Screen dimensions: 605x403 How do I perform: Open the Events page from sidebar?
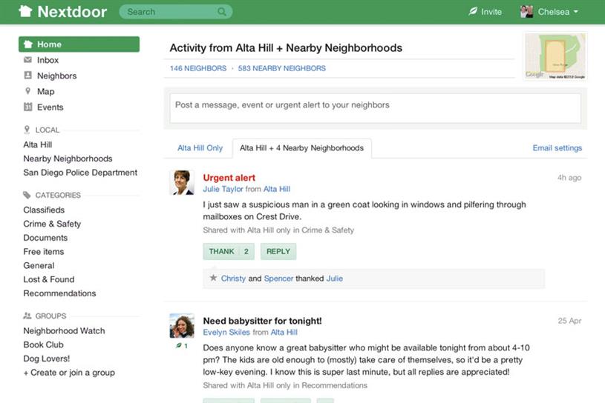click(x=50, y=107)
